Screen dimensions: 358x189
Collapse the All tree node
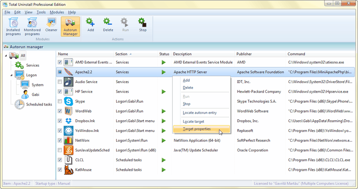[6, 56]
